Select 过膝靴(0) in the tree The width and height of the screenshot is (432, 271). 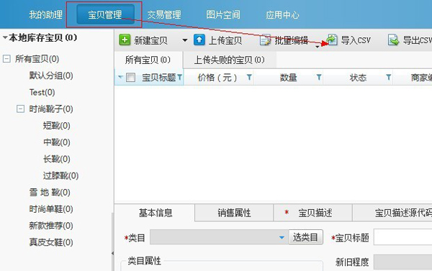[60, 175]
